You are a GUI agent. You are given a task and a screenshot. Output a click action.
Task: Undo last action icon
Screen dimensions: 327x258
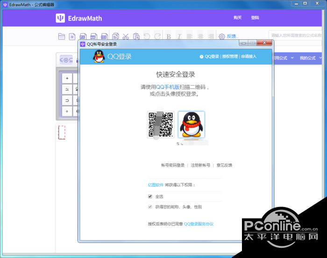[x=147, y=36]
